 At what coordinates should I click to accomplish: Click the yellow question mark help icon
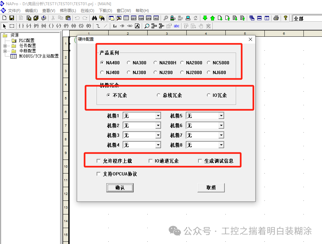[x=286, y=18]
